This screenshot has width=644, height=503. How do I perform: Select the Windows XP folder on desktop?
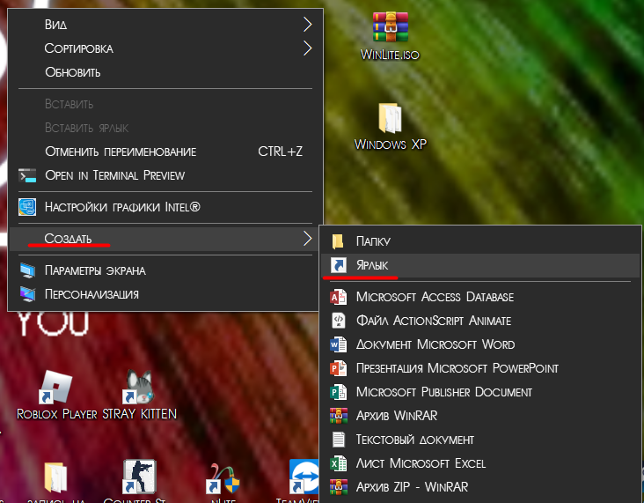tap(390, 118)
